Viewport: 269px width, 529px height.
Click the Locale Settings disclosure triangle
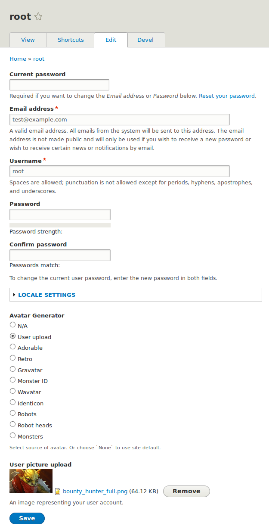point(14,295)
